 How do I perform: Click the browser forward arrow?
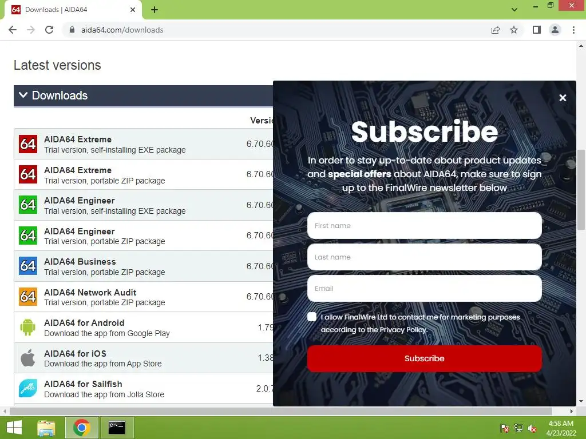coord(31,30)
